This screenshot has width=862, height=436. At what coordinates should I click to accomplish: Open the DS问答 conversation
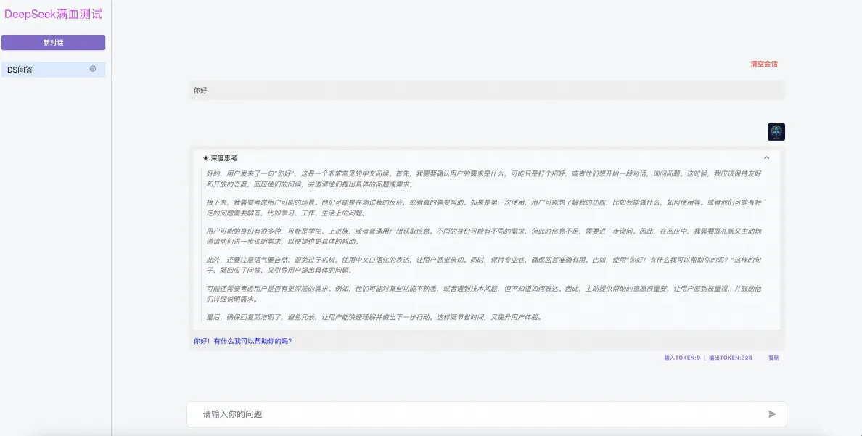[53, 69]
